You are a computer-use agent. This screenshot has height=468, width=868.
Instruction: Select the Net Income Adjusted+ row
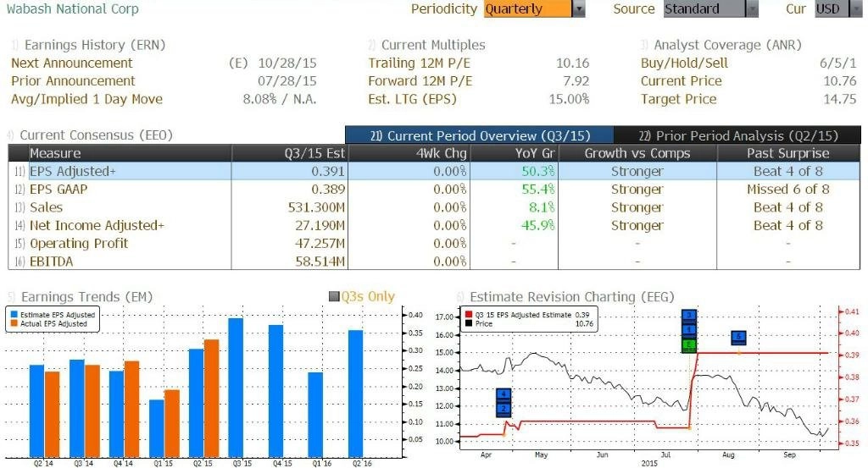tap(434, 225)
